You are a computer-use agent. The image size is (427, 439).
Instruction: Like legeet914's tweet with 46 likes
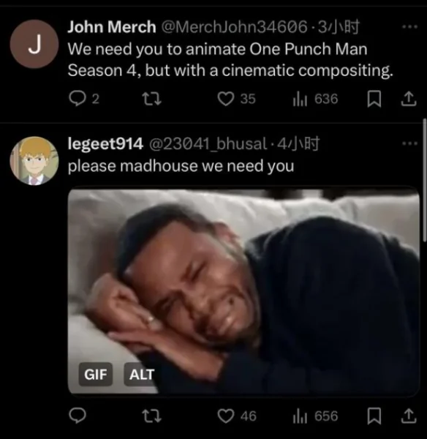237,416
